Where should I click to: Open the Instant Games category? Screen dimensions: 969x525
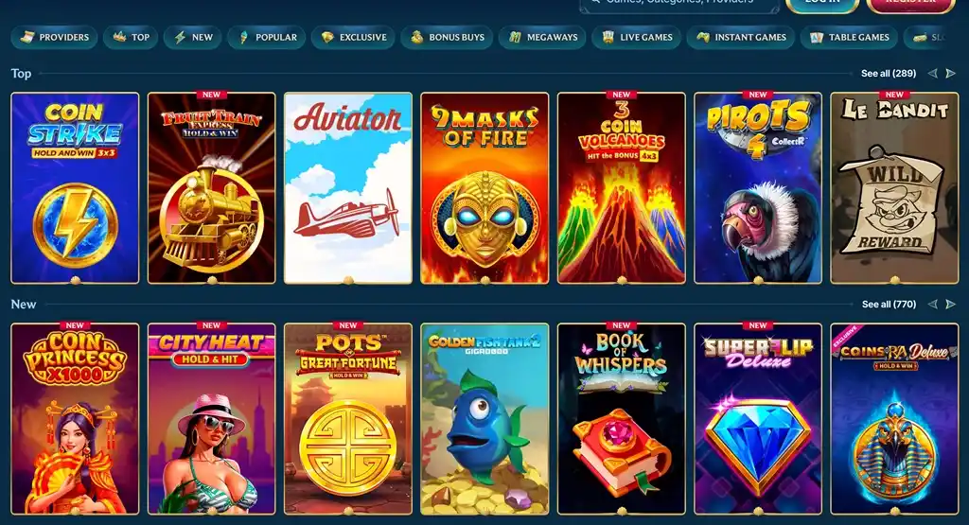click(740, 37)
